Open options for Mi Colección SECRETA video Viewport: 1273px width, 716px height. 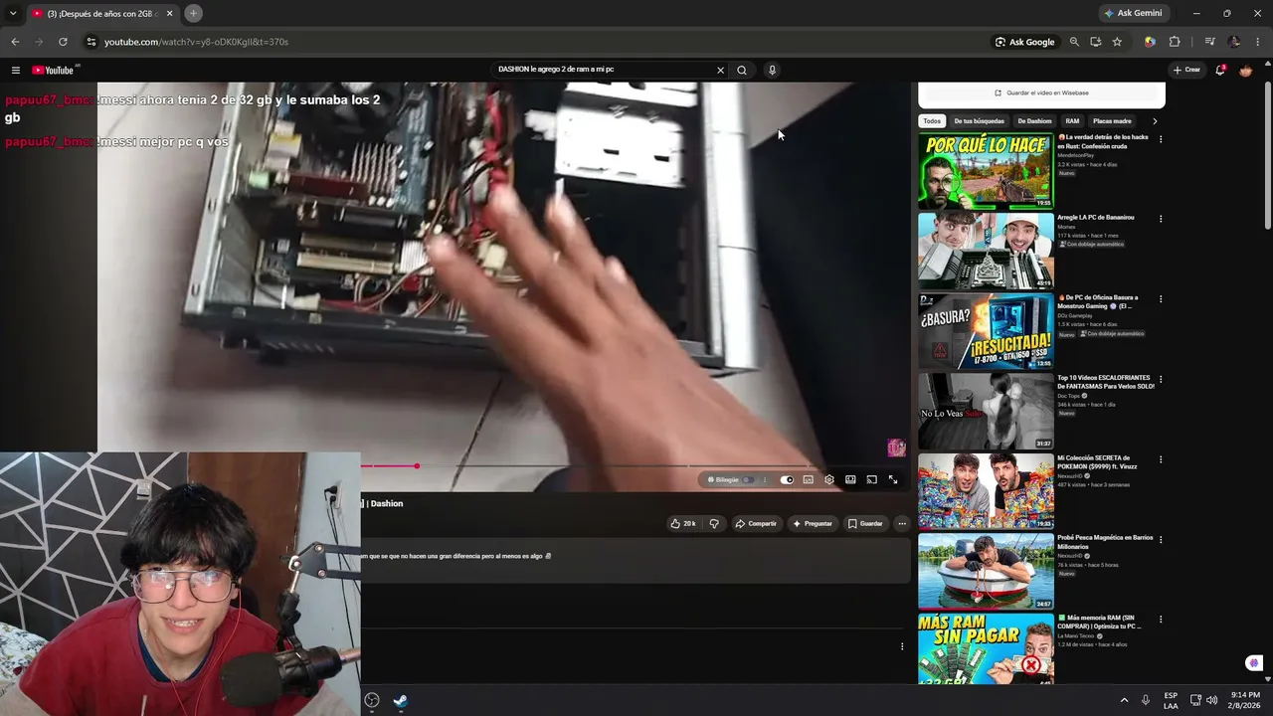click(x=1161, y=460)
